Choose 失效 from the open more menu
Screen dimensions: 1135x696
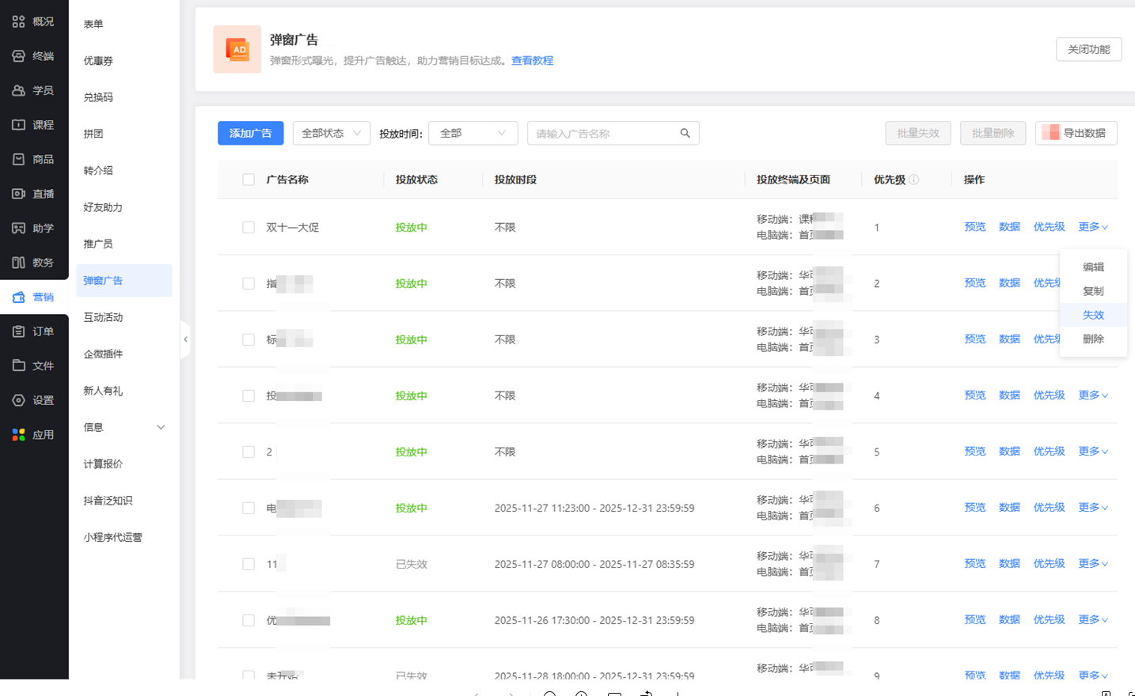coord(1093,315)
